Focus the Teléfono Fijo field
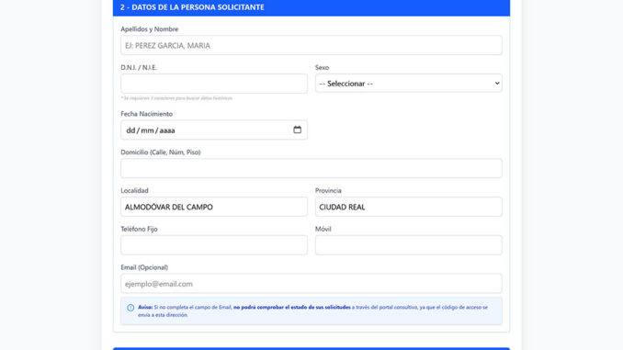This screenshot has width=623, height=350. [214, 245]
